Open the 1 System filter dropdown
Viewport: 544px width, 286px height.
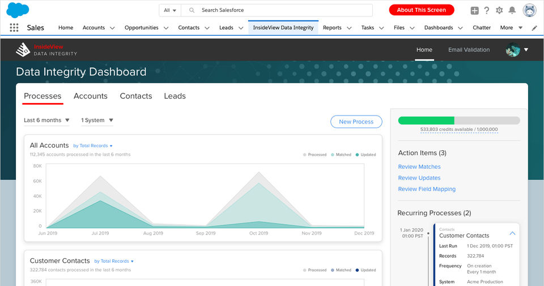point(97,120)
